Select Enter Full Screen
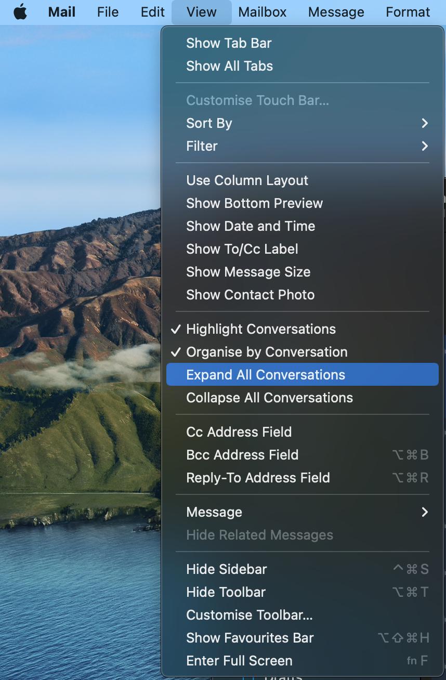This screenshot has width=446, height=680. pyautogui.click(x=303, y=661)
